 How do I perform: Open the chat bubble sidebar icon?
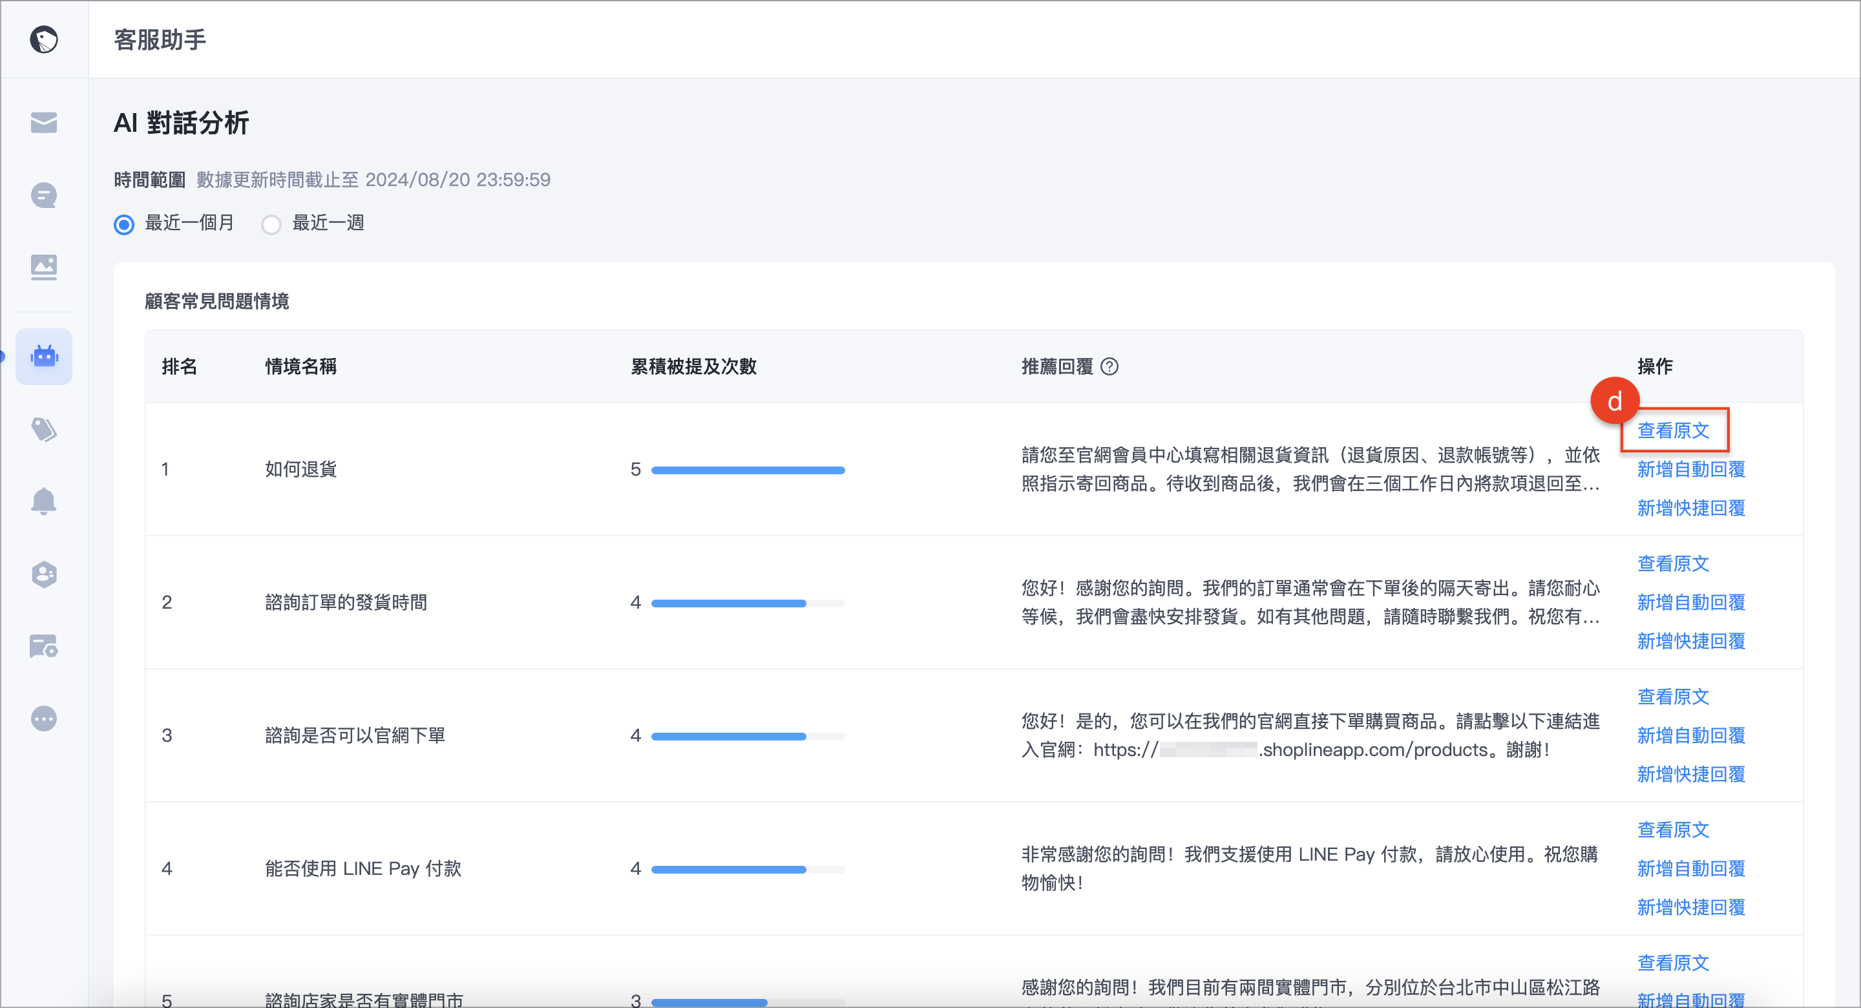pos(43,195)
